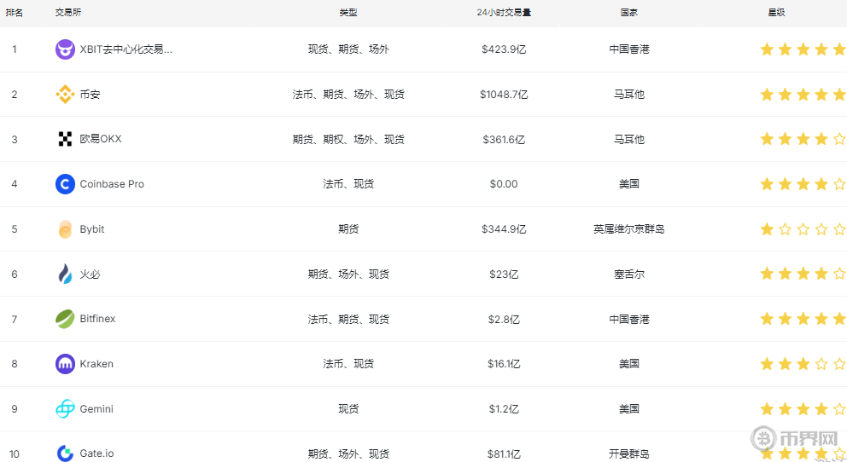Screen dimensions: 847x462
Task: Click the $361.6亿 volume value
Action: 504,140
